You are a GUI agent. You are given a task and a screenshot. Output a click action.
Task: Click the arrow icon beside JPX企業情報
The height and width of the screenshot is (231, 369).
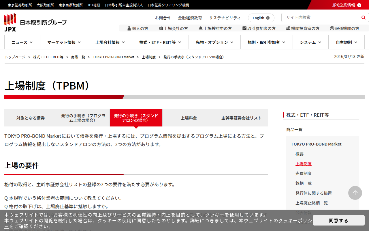359,5
